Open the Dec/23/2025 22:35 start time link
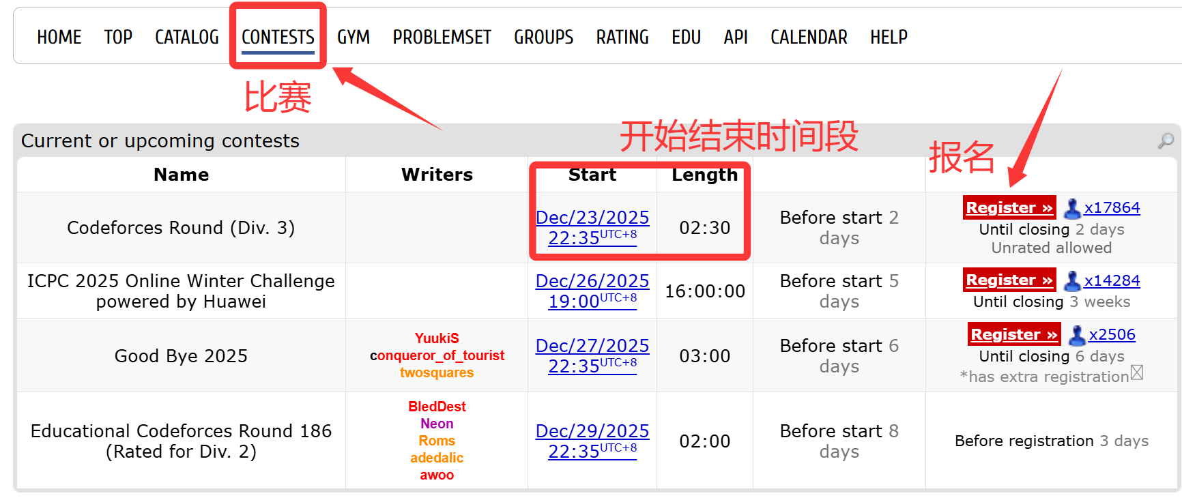The width and height of the screenshot is (1182, 500). click(x=592, y=227)
